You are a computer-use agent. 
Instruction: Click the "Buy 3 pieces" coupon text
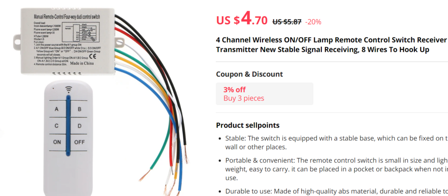click(244, 98)
